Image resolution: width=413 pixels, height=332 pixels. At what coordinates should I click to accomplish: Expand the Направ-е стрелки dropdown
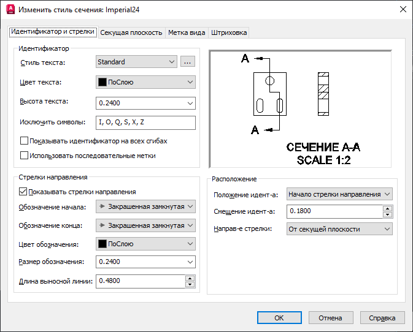[x=339, y=229]
